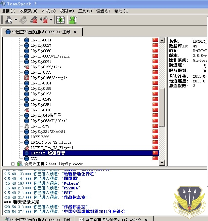Click channel icon of ☆光纤主机 row
This screenshot has width=208, height=221.
tap(20, 164)
